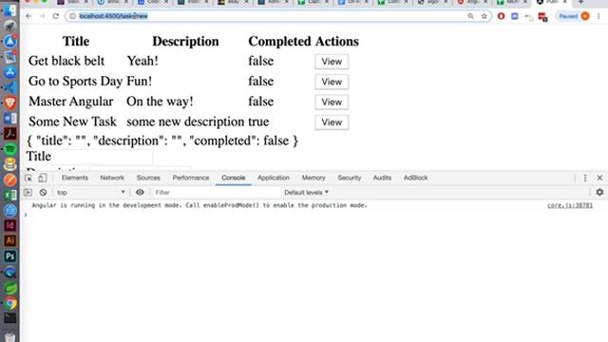Open the Performance tab in DevTools
This screenshot has width=608, height=342.
pyautogui.click(x=191, y=178)
